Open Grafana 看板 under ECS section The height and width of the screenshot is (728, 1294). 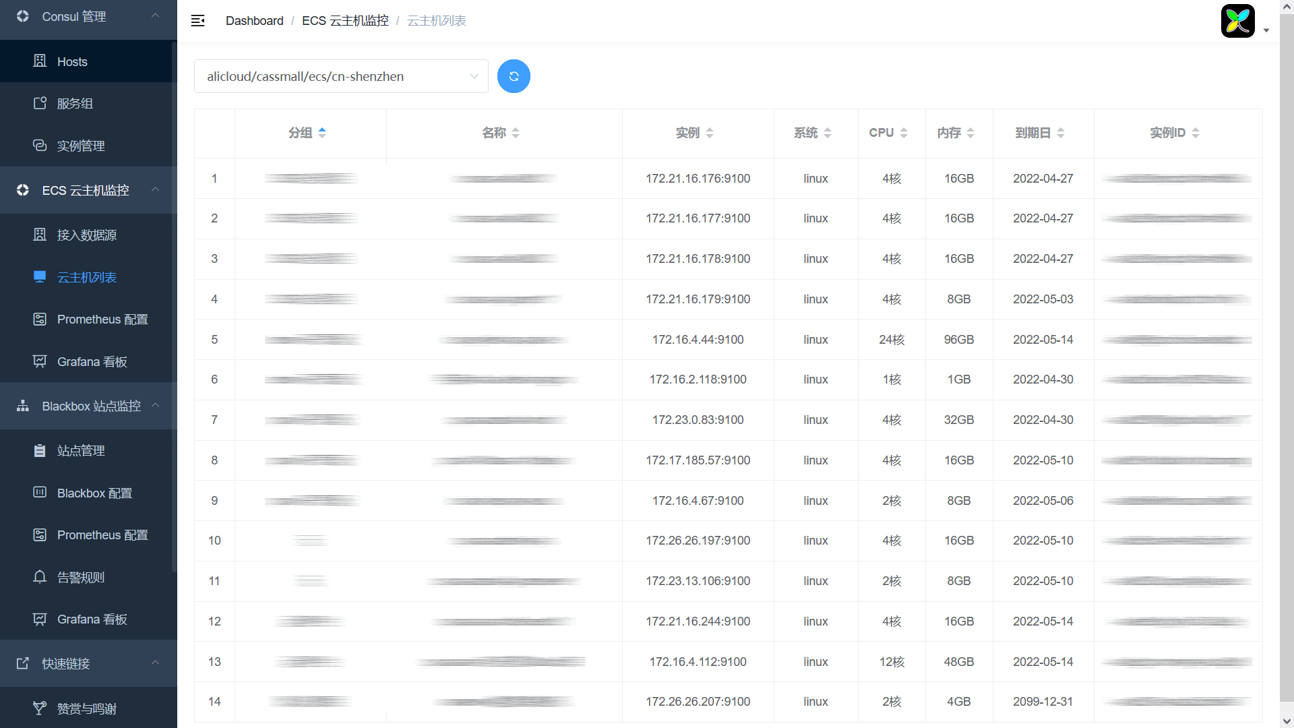pyautogui.click(x=92, y=361)
